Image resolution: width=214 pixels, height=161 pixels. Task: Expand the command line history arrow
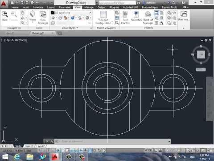point(169,141)
